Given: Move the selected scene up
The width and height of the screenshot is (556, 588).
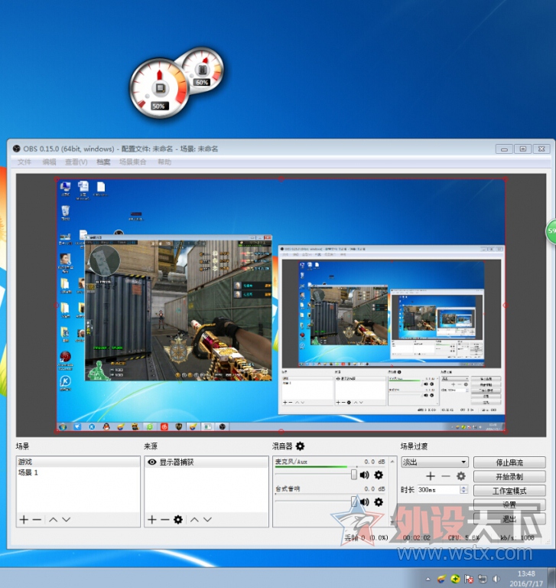Looking at the screenshot, I should pos(54,519).
